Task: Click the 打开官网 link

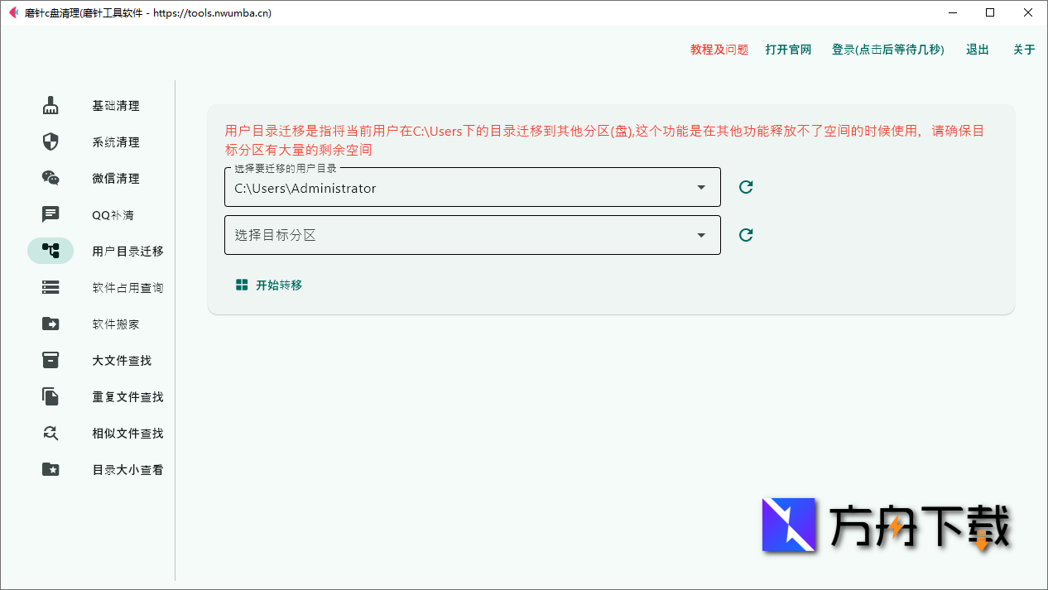Action: pos(787,49)
